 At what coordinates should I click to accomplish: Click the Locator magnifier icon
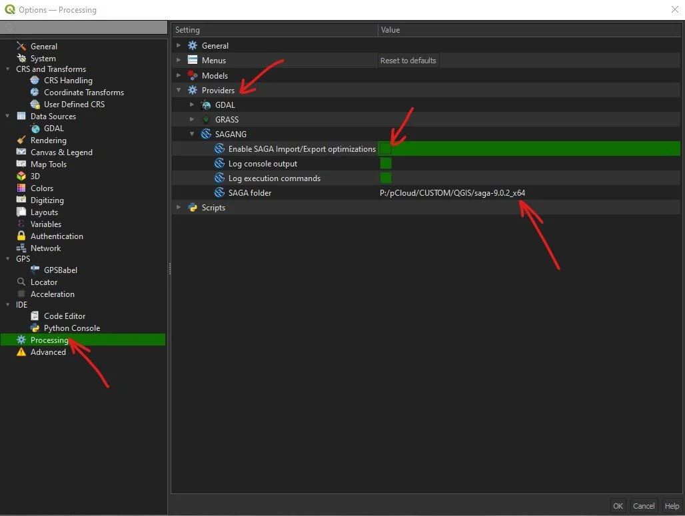point(21,282)
